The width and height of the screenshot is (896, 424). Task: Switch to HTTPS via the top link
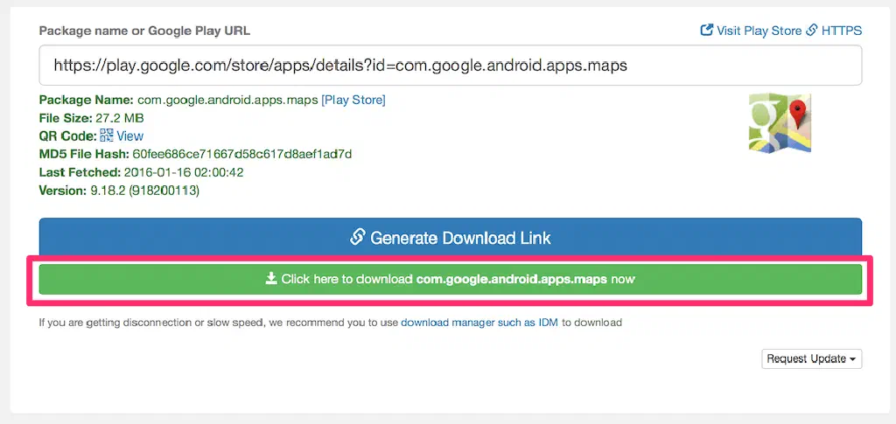pyautogui.click(x=841, y=31)
